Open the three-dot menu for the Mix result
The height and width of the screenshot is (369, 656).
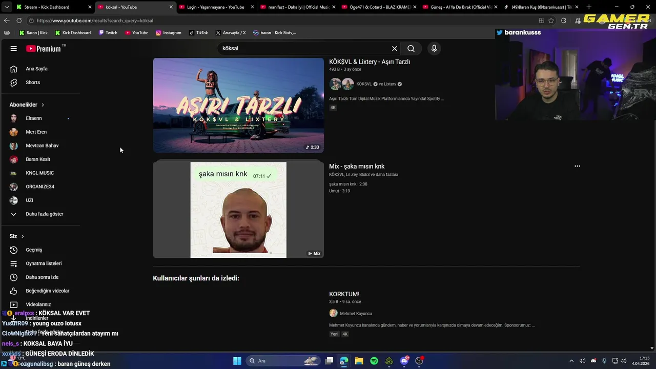coord(577,166)
